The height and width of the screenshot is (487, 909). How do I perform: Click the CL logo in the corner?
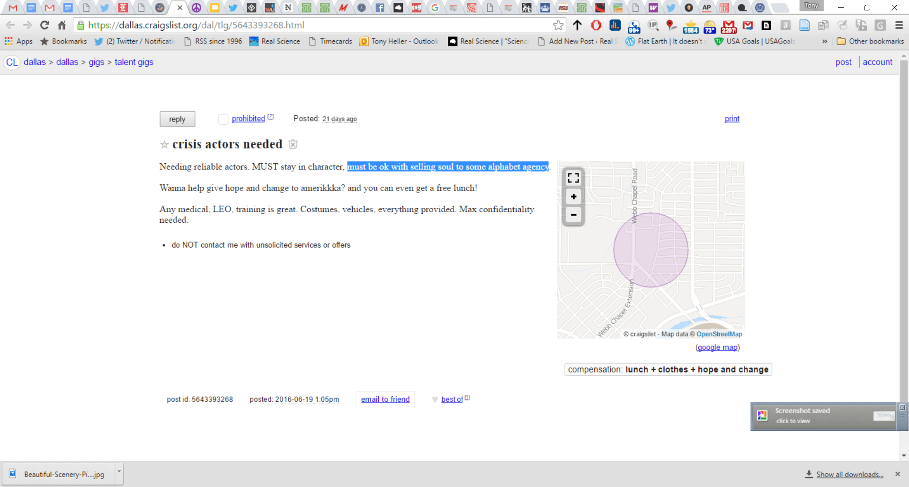coord(11,62)
